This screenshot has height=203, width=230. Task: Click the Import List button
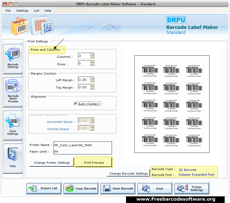44,188
